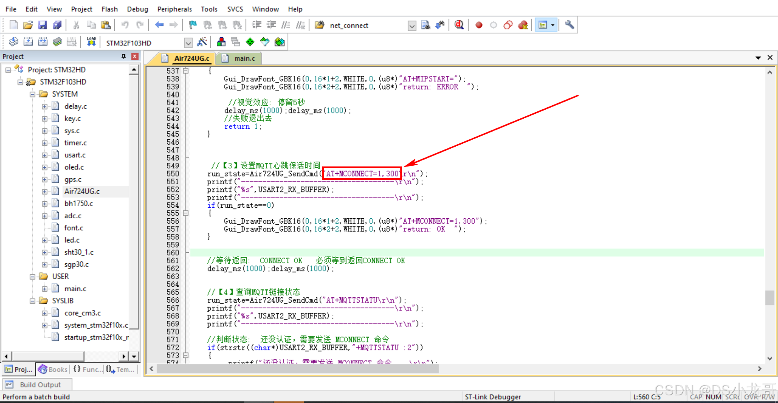Click the Insert Bookmark flag icon
Screen dimensions: 778x403
[193, 25]
